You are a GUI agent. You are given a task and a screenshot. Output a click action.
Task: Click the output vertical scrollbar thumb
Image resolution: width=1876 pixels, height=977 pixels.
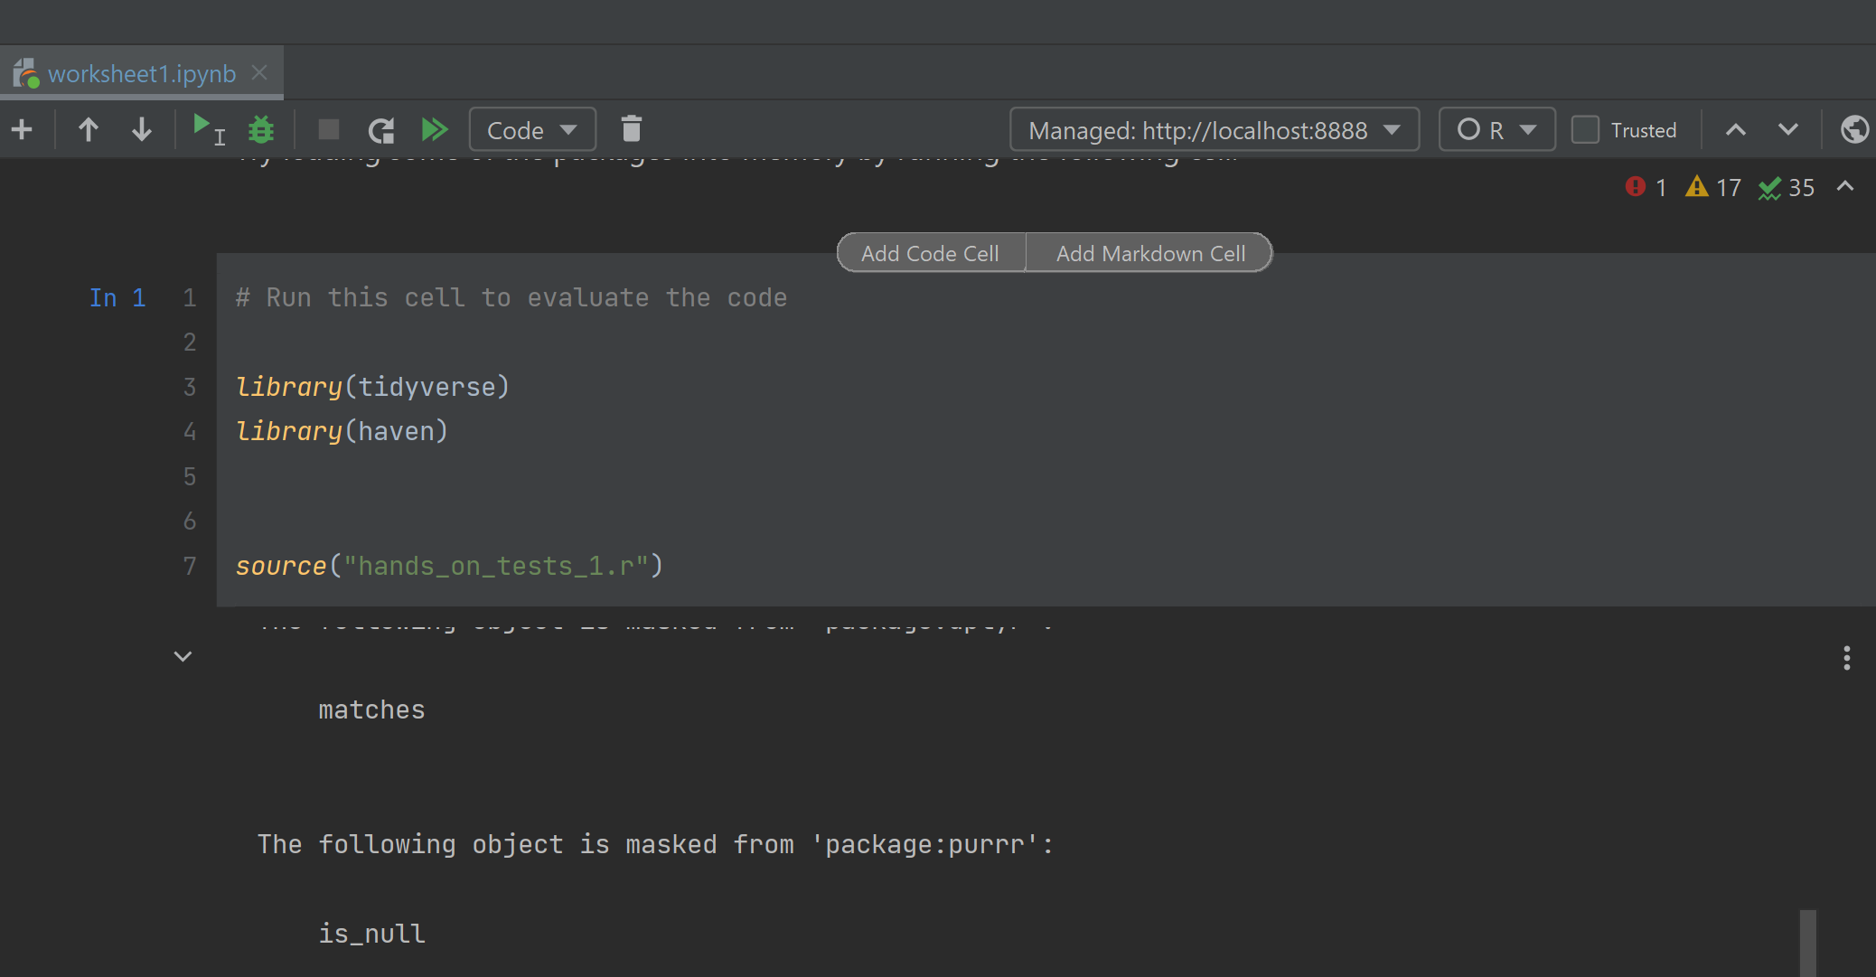(1807, 943)
